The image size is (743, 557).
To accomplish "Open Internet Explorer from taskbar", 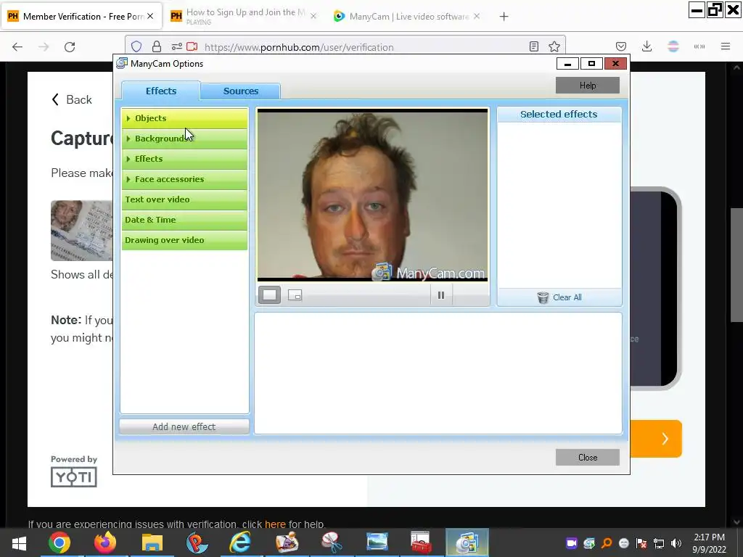I will tap(241, 542).
